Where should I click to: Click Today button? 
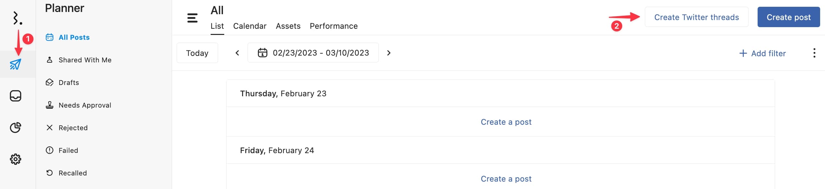pyautogui.click(x=197, y=53)
